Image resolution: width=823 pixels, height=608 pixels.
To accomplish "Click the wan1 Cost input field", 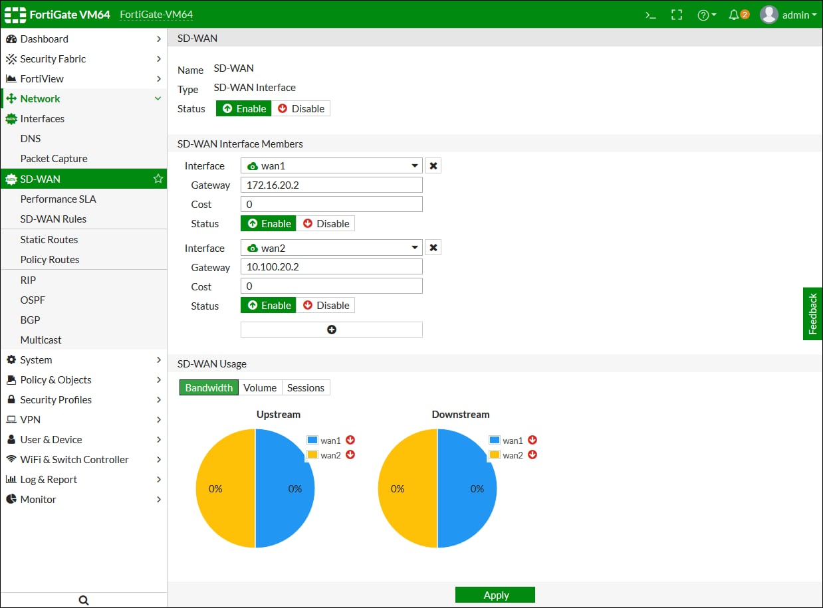I will (332, 205).
